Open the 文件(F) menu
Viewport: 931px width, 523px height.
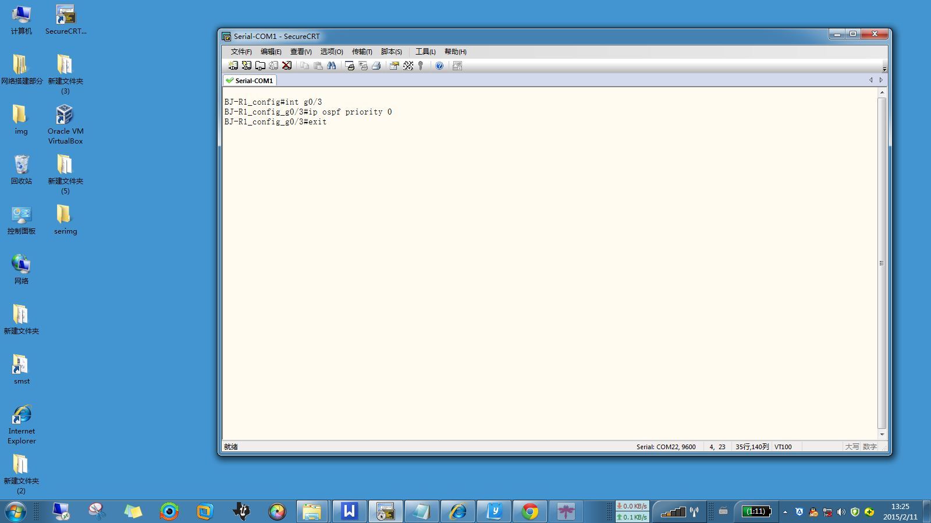tap(241, 52)
